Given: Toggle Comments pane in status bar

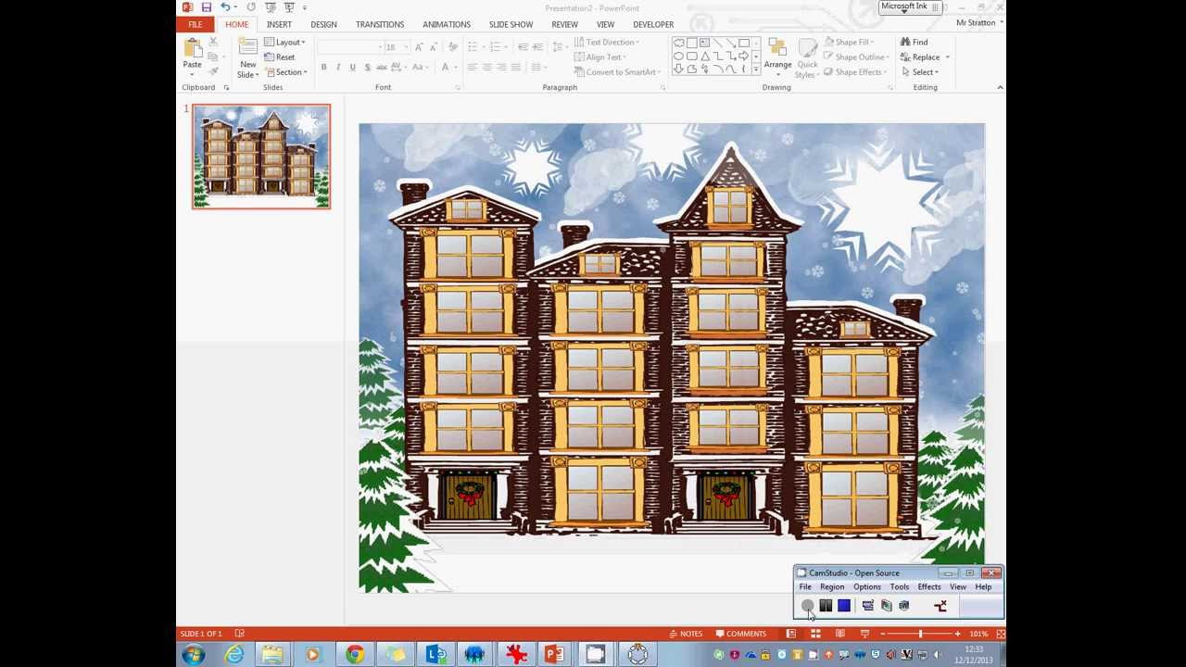Looking at the screenshot, I should tap(740, 634).
